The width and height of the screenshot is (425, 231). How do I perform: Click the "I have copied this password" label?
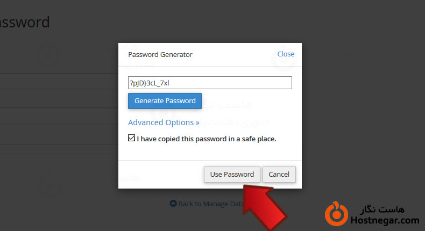[207, 139]
